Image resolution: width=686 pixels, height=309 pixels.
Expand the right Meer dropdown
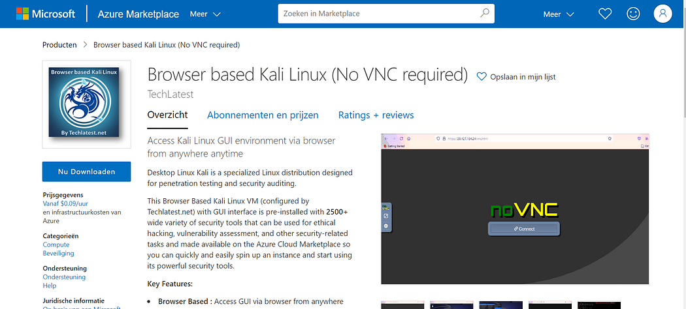click(x=559, y=14)
